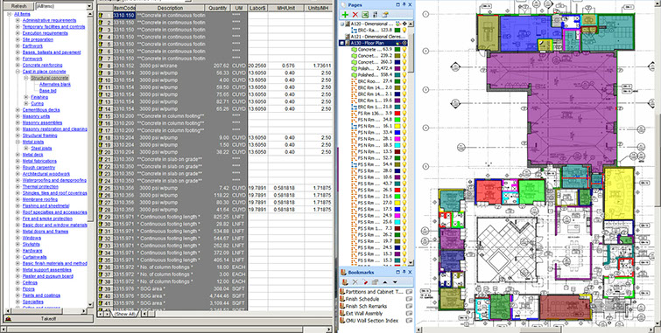The image size is (661, 333).
Task: Click the Takeoff button at bottom
Action: pos(48,319)
